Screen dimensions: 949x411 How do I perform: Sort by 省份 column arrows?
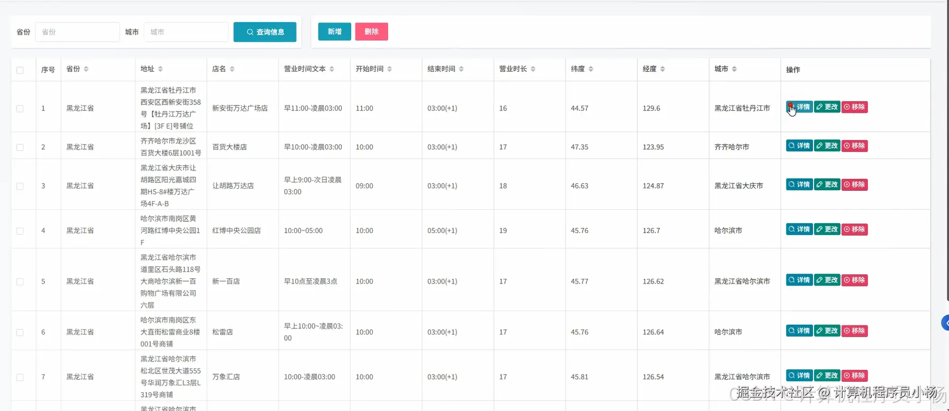point(86,69)
